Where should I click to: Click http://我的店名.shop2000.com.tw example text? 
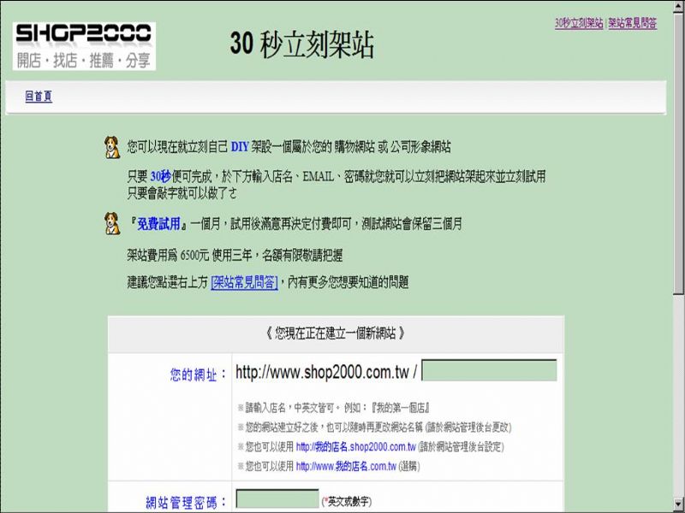(x=355, y=446)
